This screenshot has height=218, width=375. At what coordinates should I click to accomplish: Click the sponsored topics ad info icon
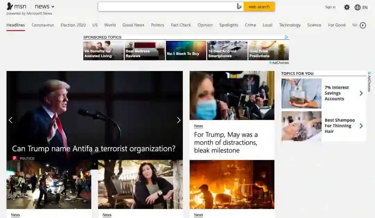286,37
